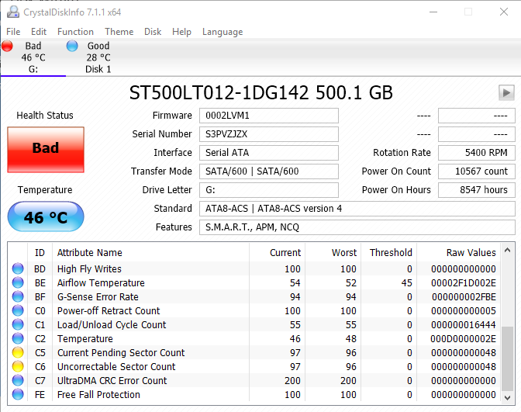The height and width of the screenshot is (412, 521).
Task: Click raw value 000000016444 of Load/Unload Cycle
Action: point(464,324)
